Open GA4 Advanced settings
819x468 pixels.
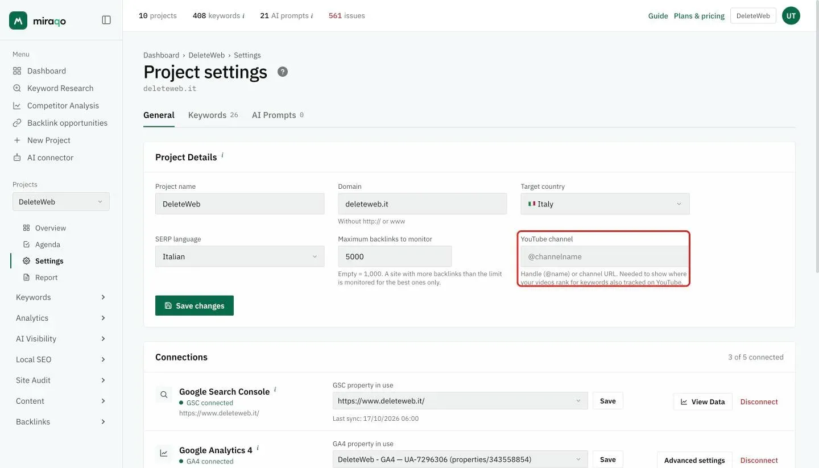[x=694, y=460]
